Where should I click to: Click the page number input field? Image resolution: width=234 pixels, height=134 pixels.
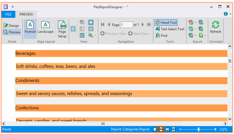tap(126, 25)
